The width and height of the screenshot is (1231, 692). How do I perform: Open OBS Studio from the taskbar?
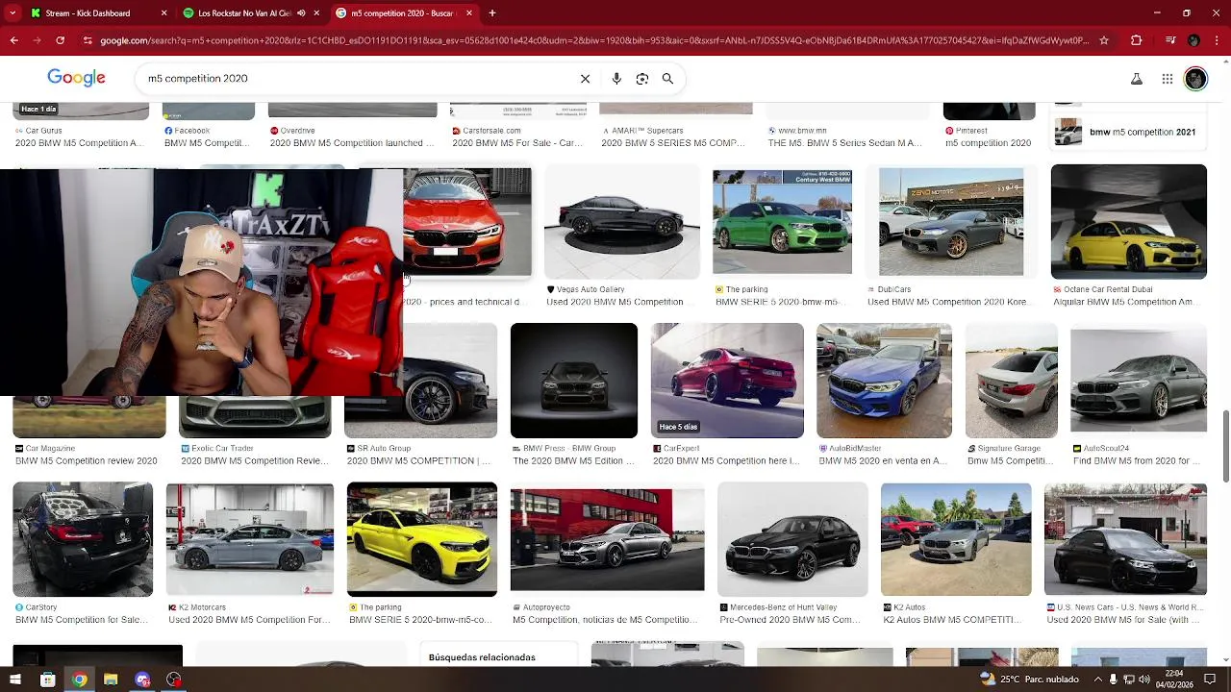tap(174, 680)
